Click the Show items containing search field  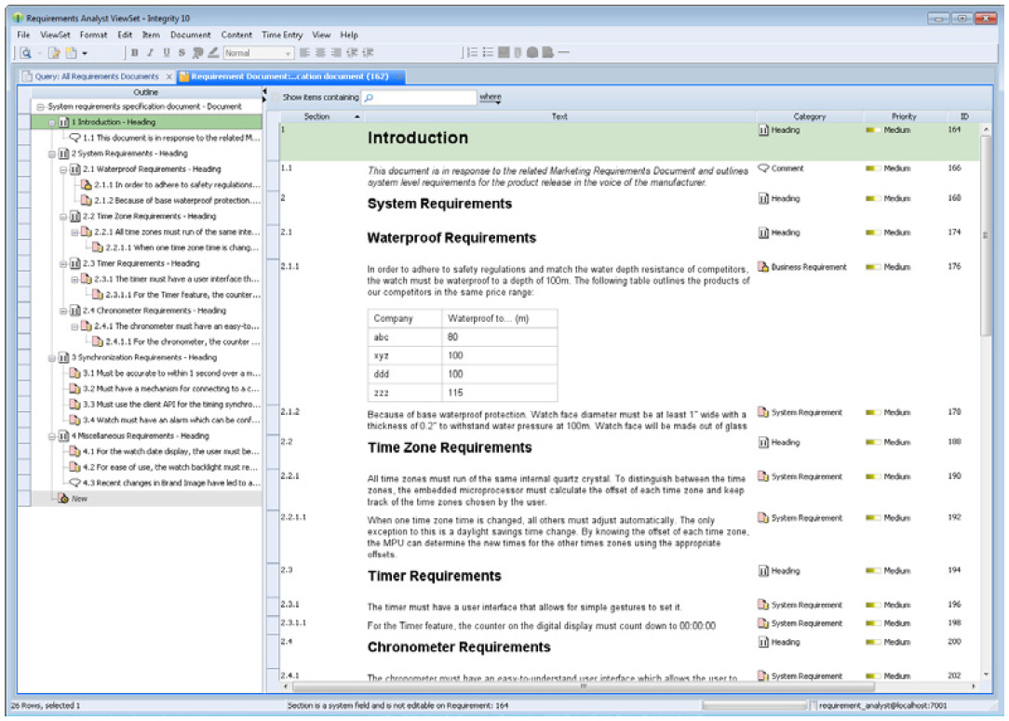(419, 98)
